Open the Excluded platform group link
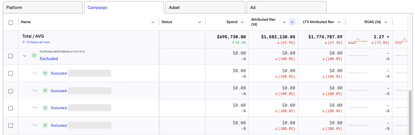Viewport: 415px width, 135px height. pyautogui.click(x=49, y=59)
